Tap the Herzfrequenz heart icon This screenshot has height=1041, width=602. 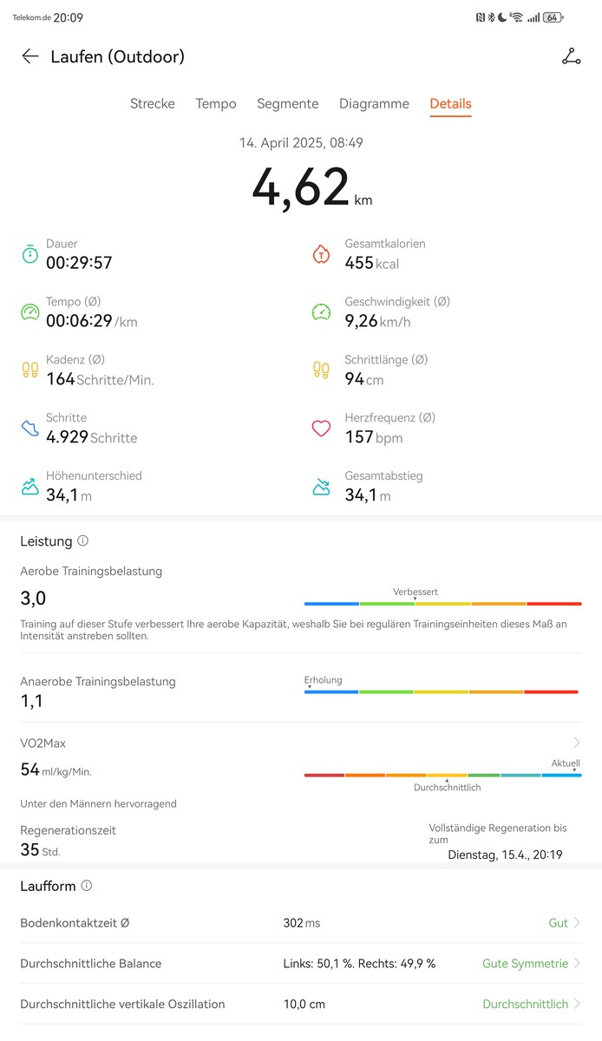coord(321,429)
